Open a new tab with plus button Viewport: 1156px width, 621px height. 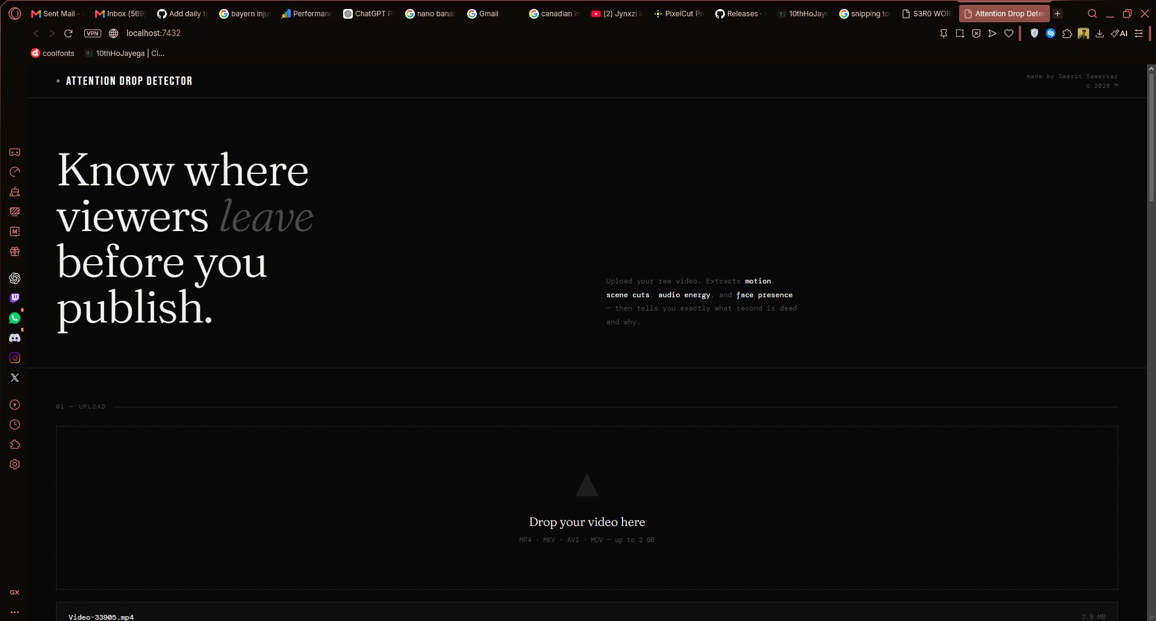coord(1057,13)
